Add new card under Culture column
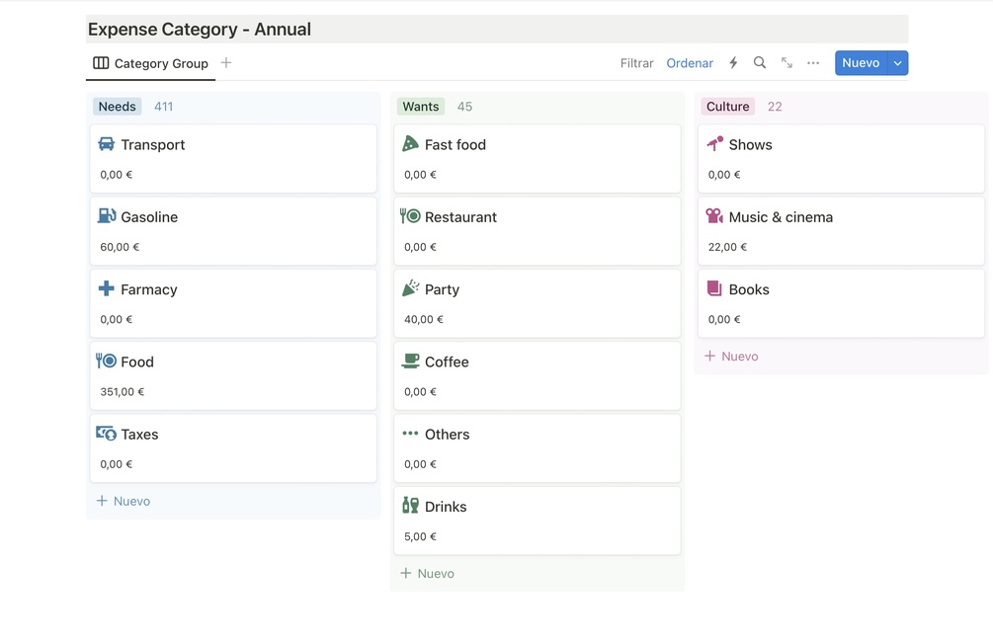Image resolution: width=993 pixels, height=644 pixels. click(x=731, y=357)
